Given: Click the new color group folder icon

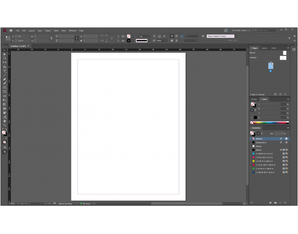Looking at the screenshot, I should [275, 203].
